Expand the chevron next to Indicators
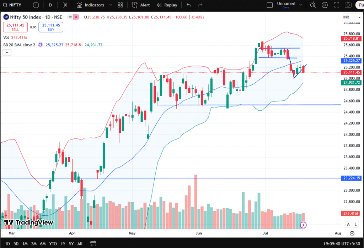Image resolution: width=364 pixels, height=248 pixels. point(111,5)
